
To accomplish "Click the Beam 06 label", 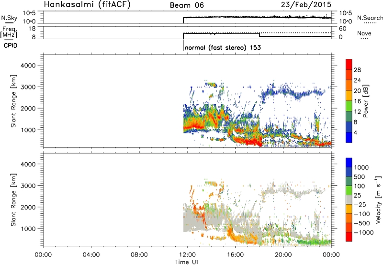I will click(187, 5).
